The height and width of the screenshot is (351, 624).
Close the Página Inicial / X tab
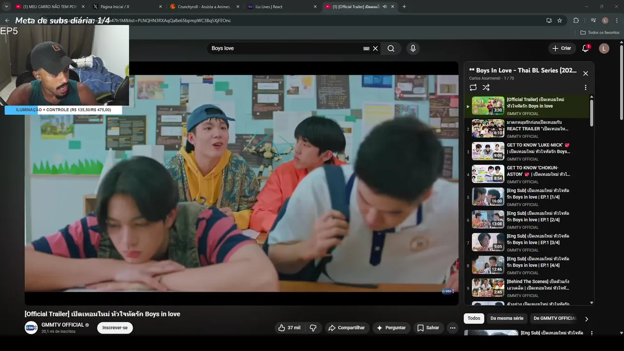point(160,7)
